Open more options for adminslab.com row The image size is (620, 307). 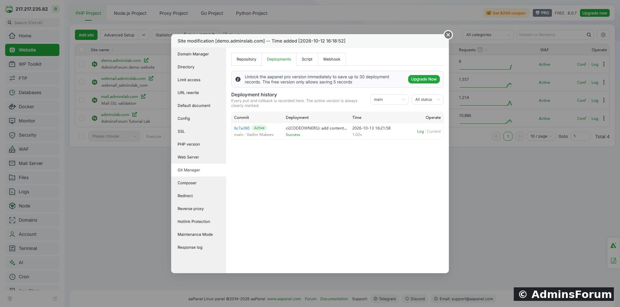click(604, 118)
